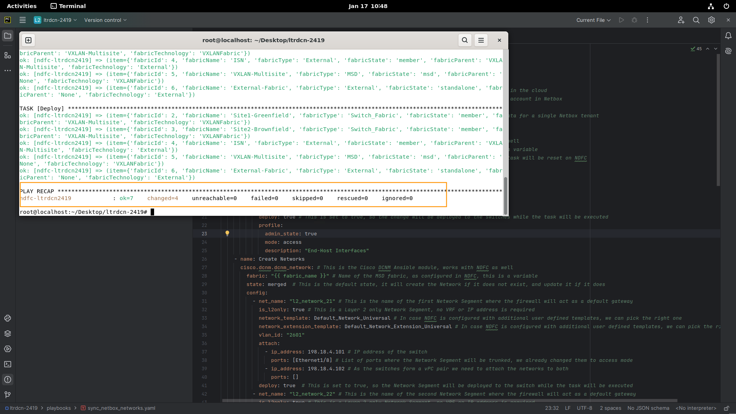Click the net_name value "l2_network_21"
Viewport: 736px width, 414px height.
(x=312, y=301)
